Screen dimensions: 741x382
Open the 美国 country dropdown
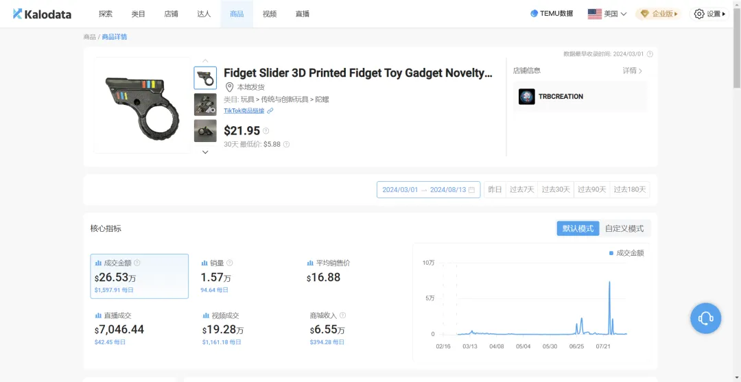(607, 14)
